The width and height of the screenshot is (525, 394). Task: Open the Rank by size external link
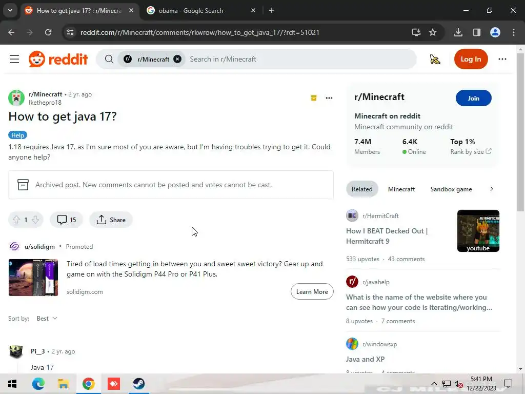(471, 151)
